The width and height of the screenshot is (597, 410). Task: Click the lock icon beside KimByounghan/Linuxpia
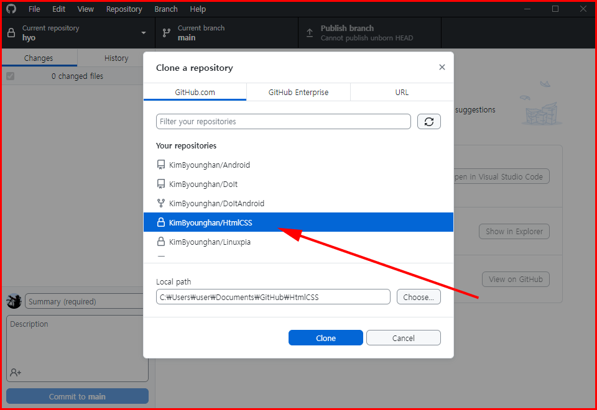pos(161,242)
